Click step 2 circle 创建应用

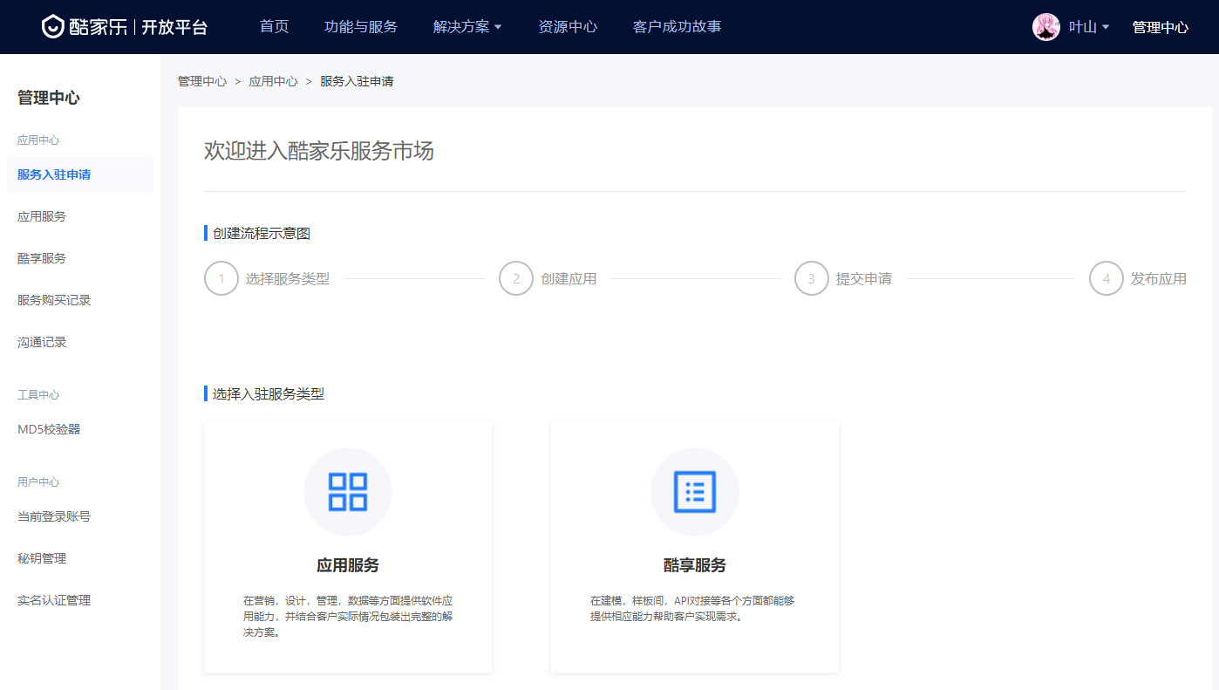coord(516,279)
